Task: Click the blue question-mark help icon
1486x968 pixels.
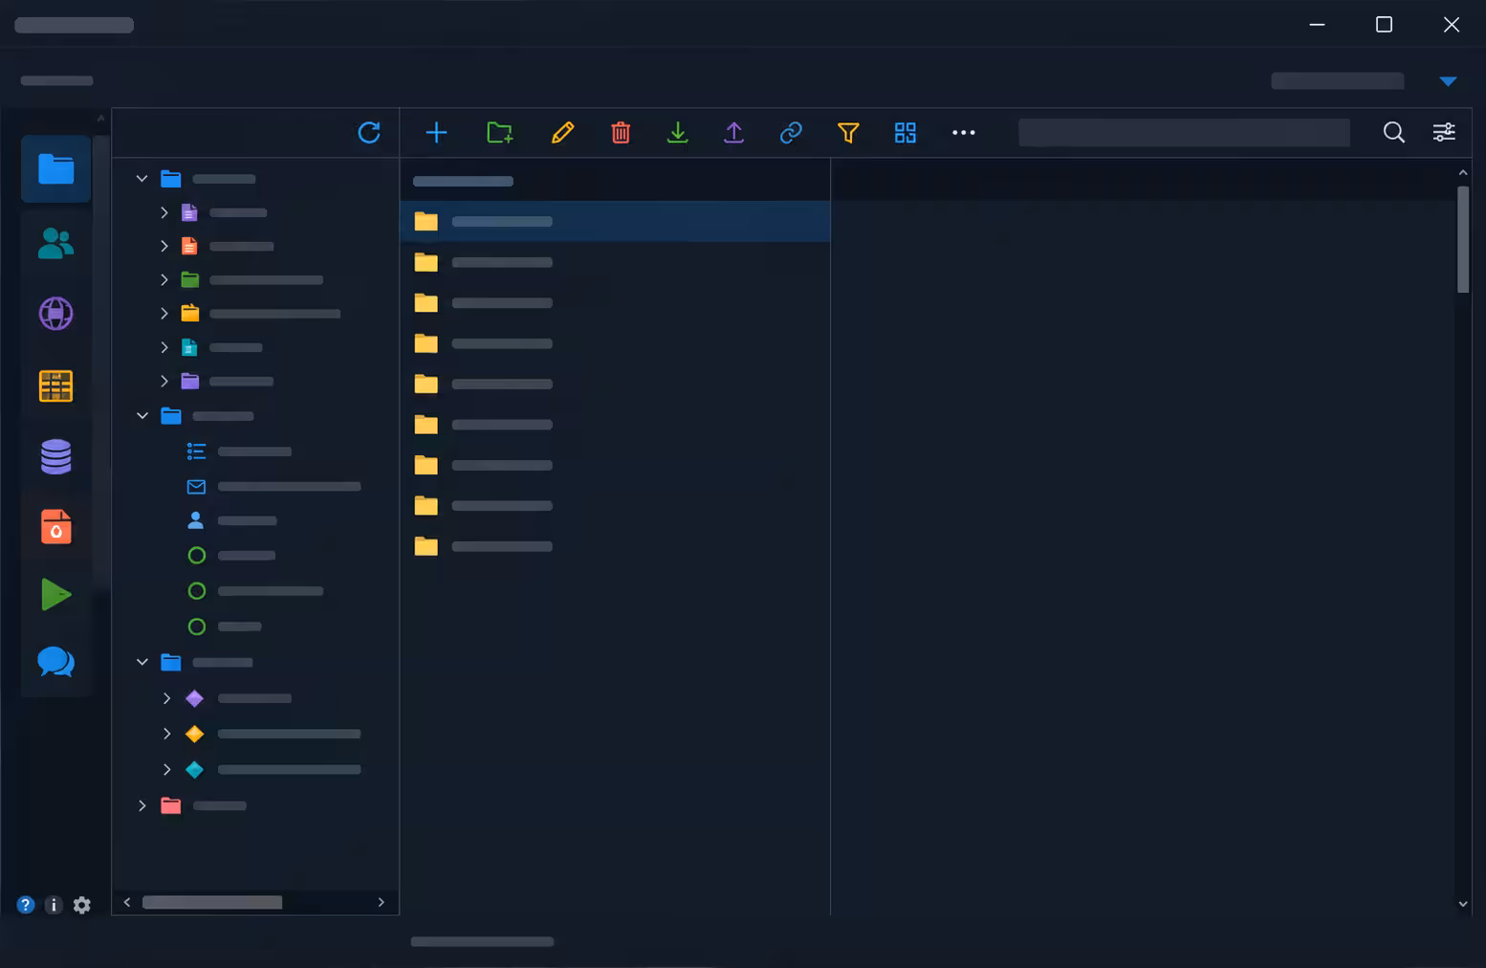Action: [26, 905]
